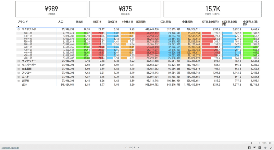Expand the ガスト row

point(18,77)
